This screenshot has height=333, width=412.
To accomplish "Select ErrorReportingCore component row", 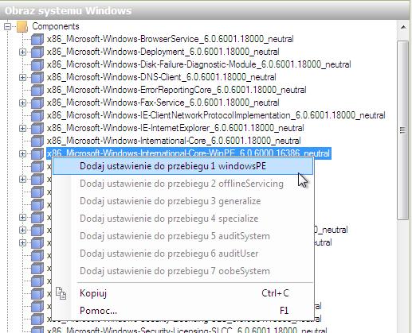I will [177, 90].
